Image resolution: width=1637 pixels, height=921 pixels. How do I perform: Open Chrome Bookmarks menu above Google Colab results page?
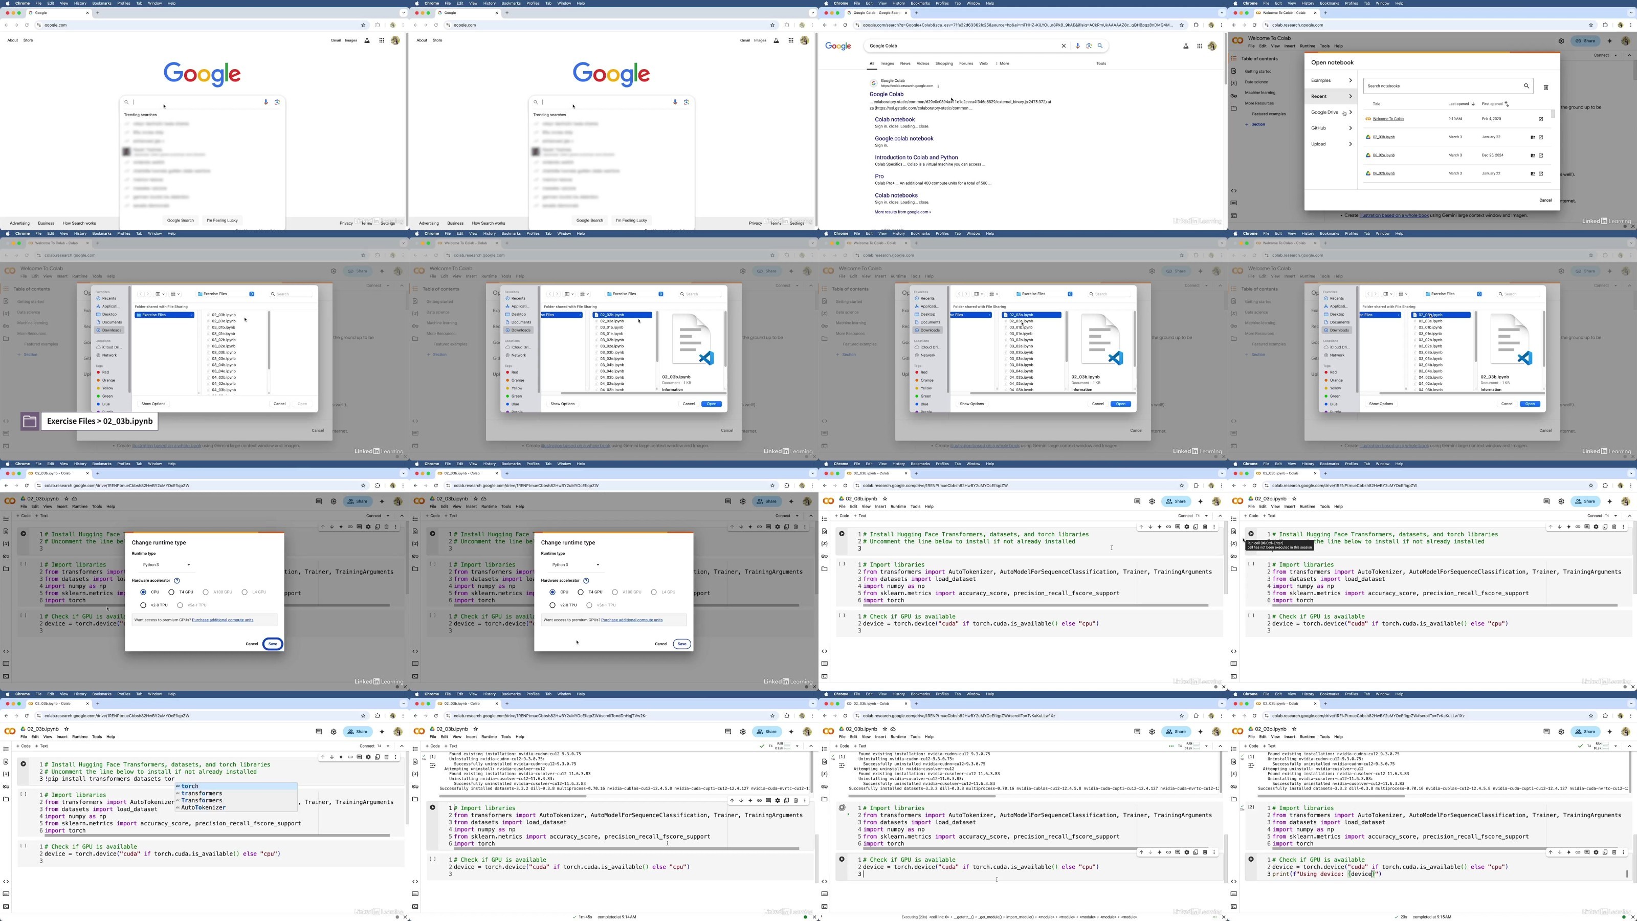click(x=920, y=3)
